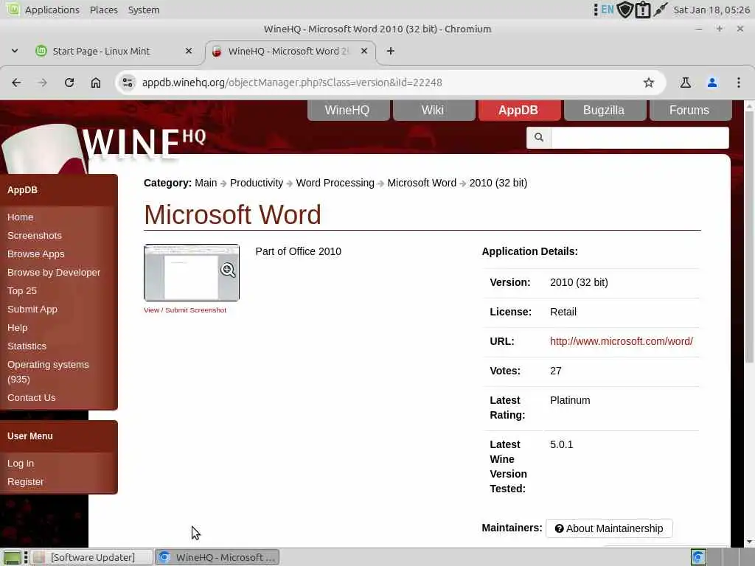Screen dimensions: 755x566
Task: Click the network connection tray icon
Action: pos(661,10)
